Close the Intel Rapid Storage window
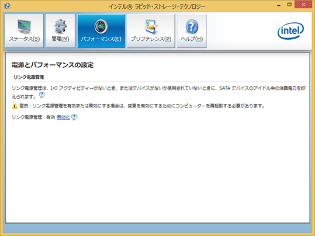Image resolution: width=315 pixels, height=236 pixels. click(303, 5)
